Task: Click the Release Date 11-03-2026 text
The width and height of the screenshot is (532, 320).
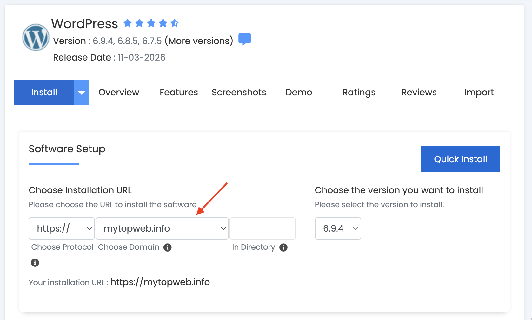Action: [x=109, y=57]
